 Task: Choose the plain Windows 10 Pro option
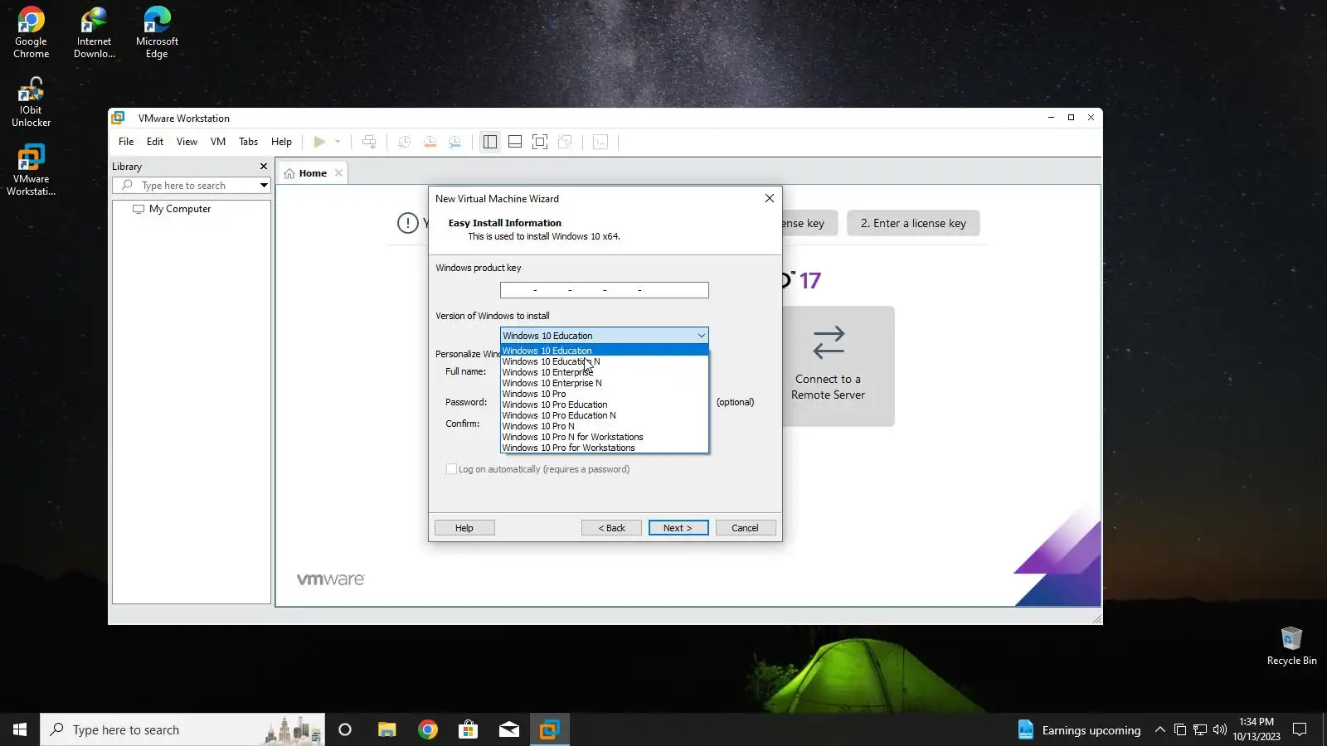tap(605, 394)
